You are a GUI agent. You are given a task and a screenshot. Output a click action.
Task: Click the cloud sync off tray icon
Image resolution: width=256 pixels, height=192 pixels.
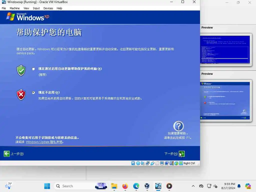201,186
